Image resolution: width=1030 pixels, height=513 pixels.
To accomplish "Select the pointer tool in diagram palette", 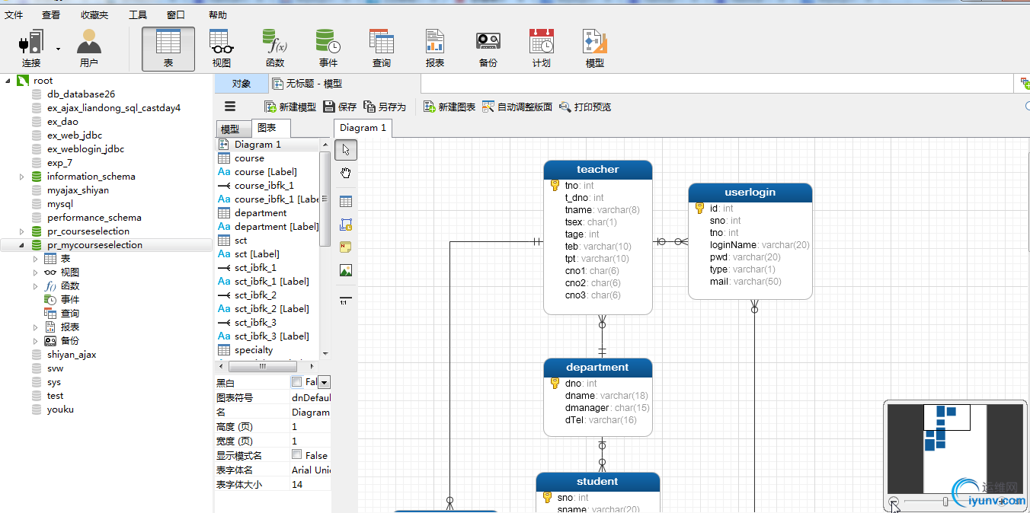I will point(346,149).
